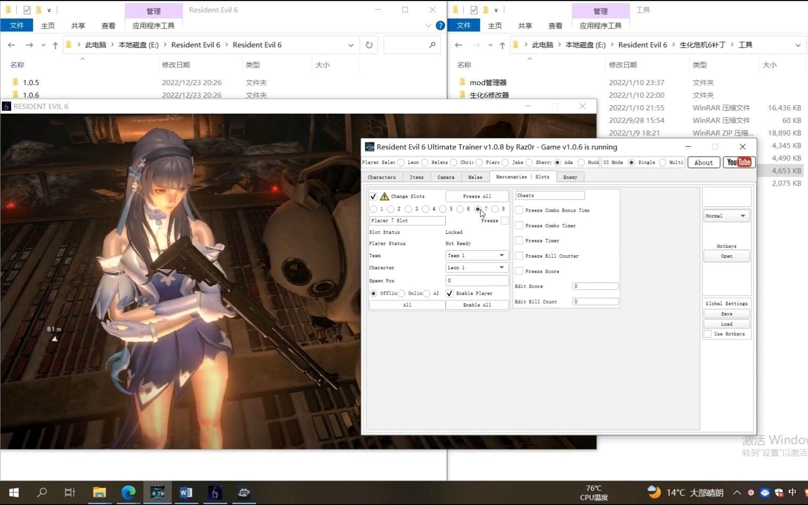The height and width of the screenshot is (505, 808).
Task: Click the Freeze All button
Action: (x=477, y=196)
